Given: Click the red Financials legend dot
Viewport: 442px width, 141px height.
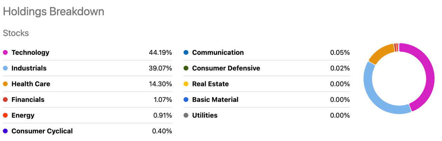Looking at the screenshot, I should (5, 100).
